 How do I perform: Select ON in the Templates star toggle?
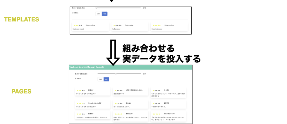coord(105,14)
